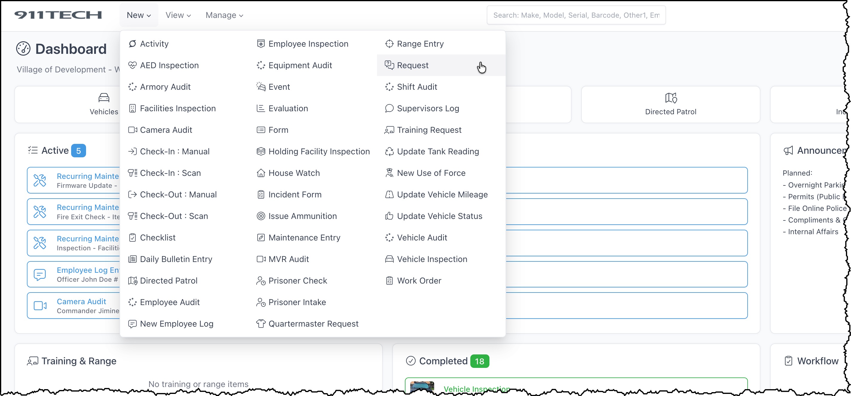
Task: Click the Announcements megaphone icon
Action: pyautogui.click(x=788, y=151)
